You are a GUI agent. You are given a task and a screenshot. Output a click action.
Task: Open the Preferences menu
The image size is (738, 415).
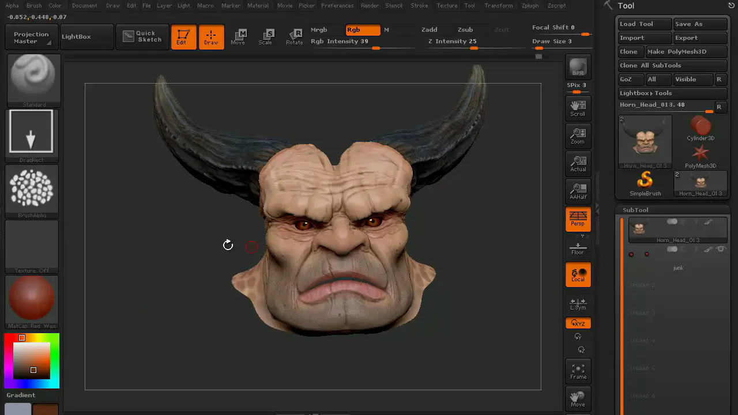click(337, 6)
